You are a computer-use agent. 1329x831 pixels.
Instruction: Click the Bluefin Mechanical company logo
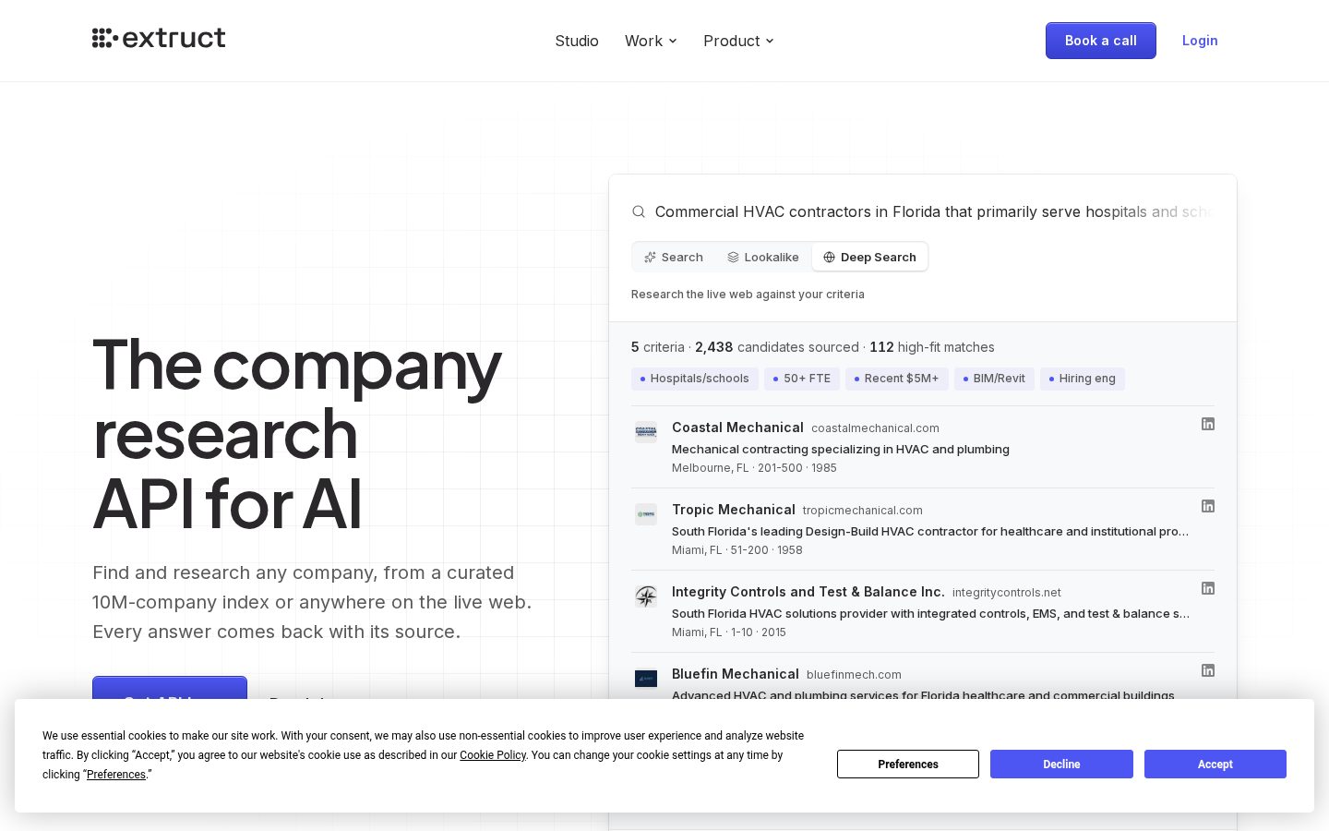coord(646,678)
